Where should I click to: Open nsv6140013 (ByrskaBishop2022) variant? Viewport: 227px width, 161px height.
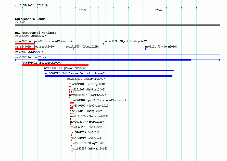pyautogui.click(x=66, y=68)
